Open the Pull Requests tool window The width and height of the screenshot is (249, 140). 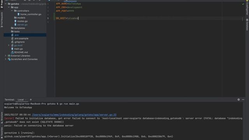click(2, 20)
